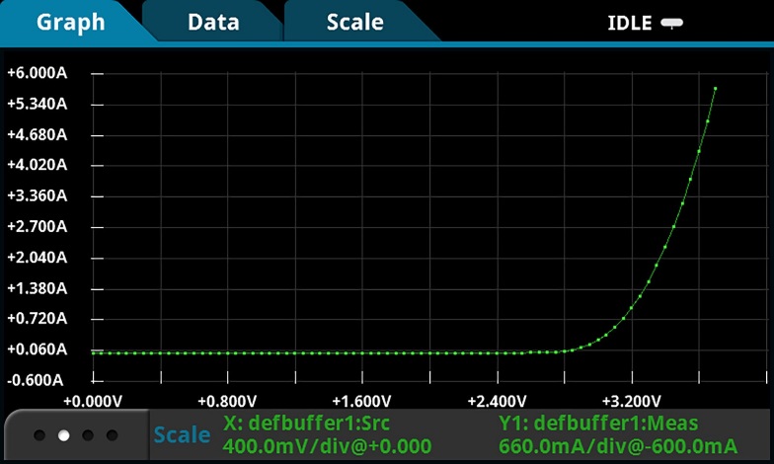The image size is (774, 464).
Task: Click the +6.000A y-axis label
Action: coord(37,73)
